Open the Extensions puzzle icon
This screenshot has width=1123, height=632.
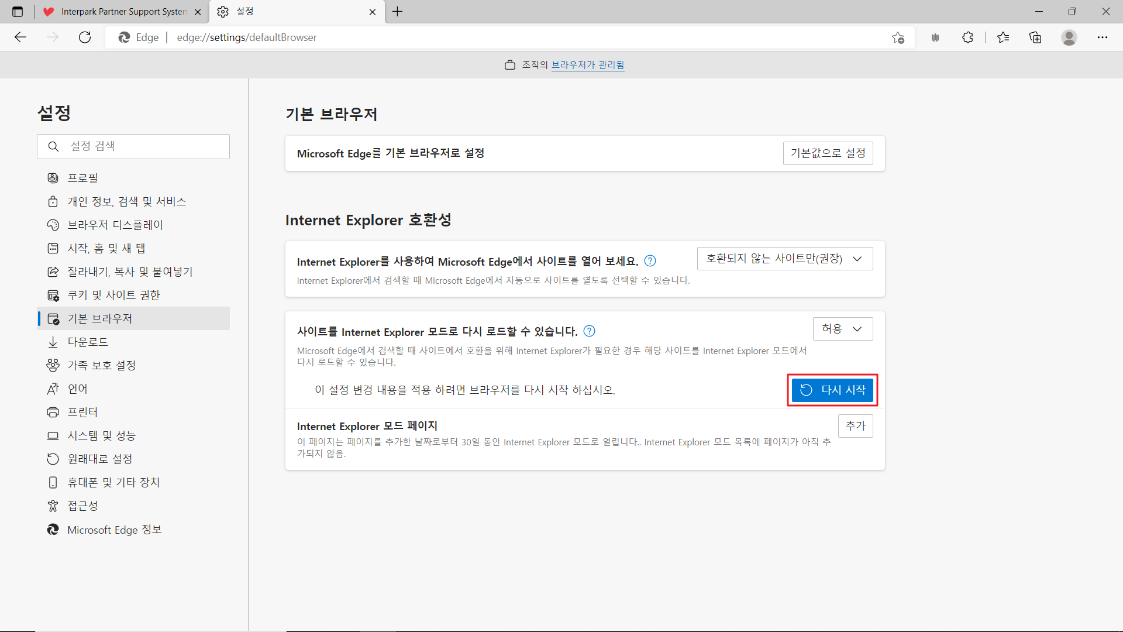tap(967, 37)
